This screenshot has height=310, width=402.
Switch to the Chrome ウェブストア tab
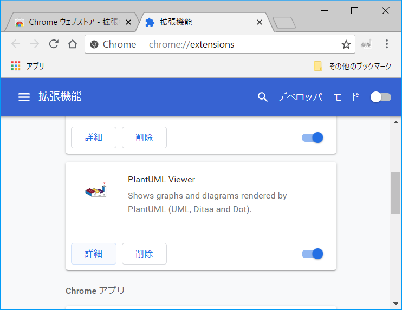[72, 22]
